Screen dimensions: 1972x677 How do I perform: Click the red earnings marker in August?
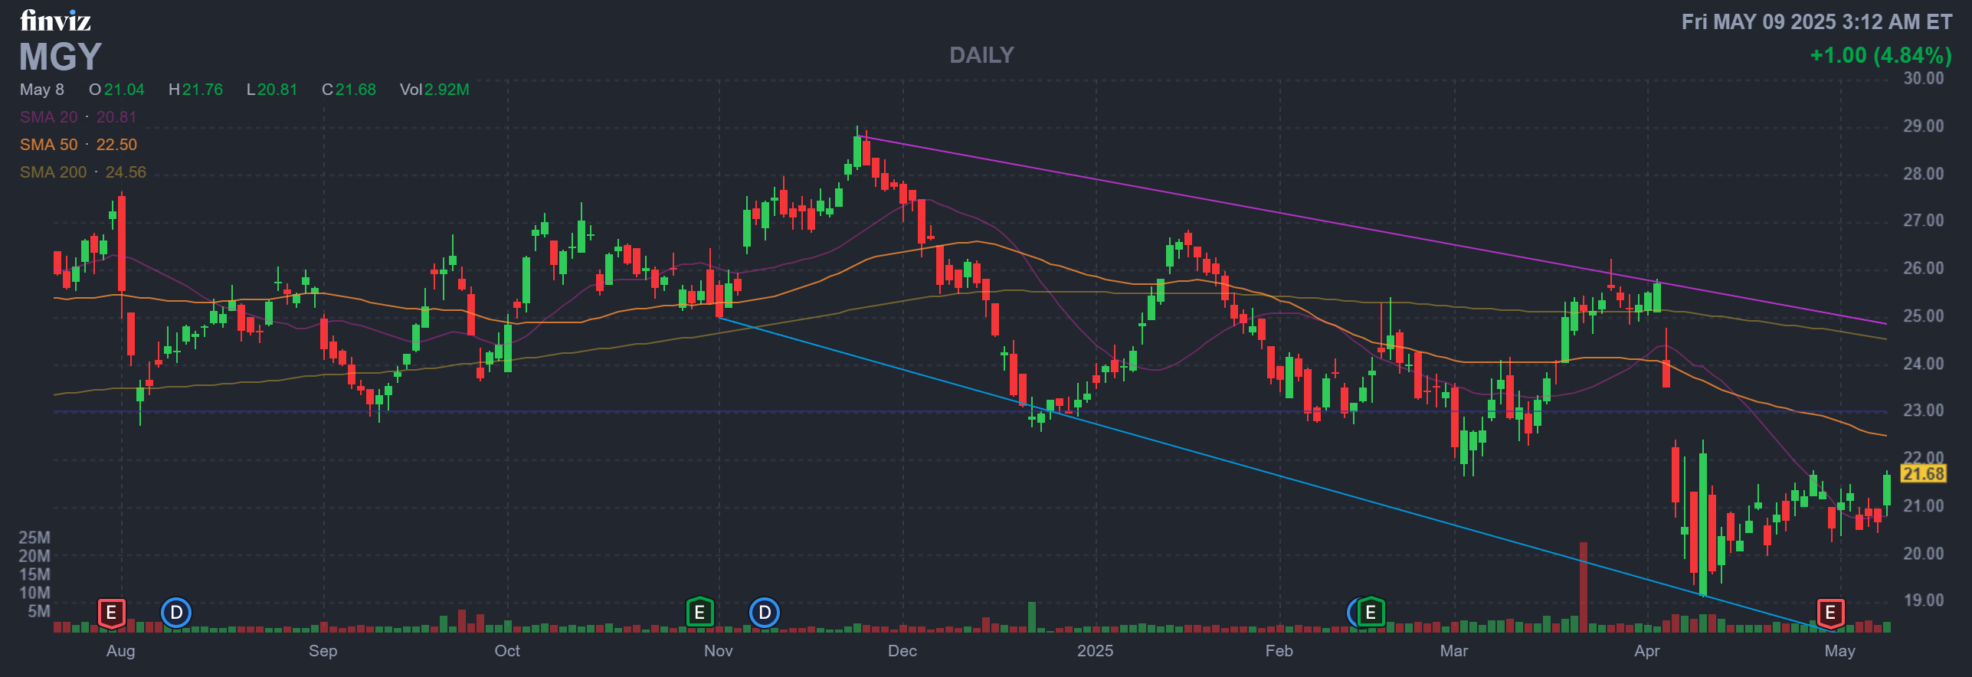tap(111, 613)
